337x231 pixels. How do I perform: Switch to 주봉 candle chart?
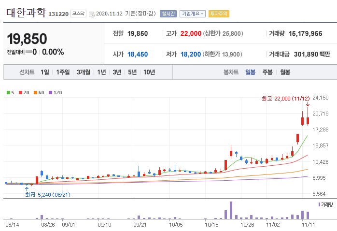[267, 72]
